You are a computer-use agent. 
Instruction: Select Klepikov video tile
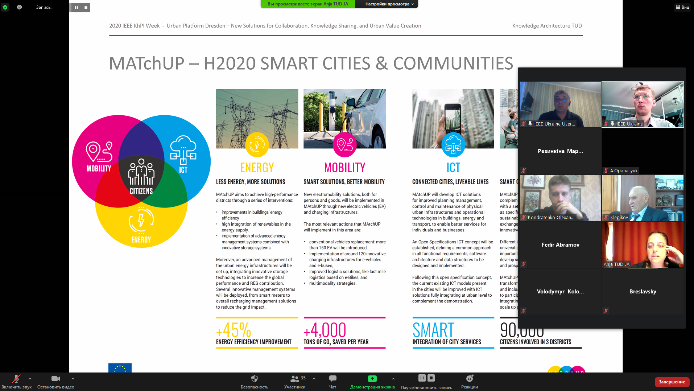pos(643,198)
